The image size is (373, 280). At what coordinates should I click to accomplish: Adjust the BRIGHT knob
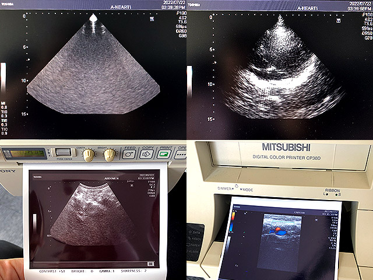coord(110,155)
